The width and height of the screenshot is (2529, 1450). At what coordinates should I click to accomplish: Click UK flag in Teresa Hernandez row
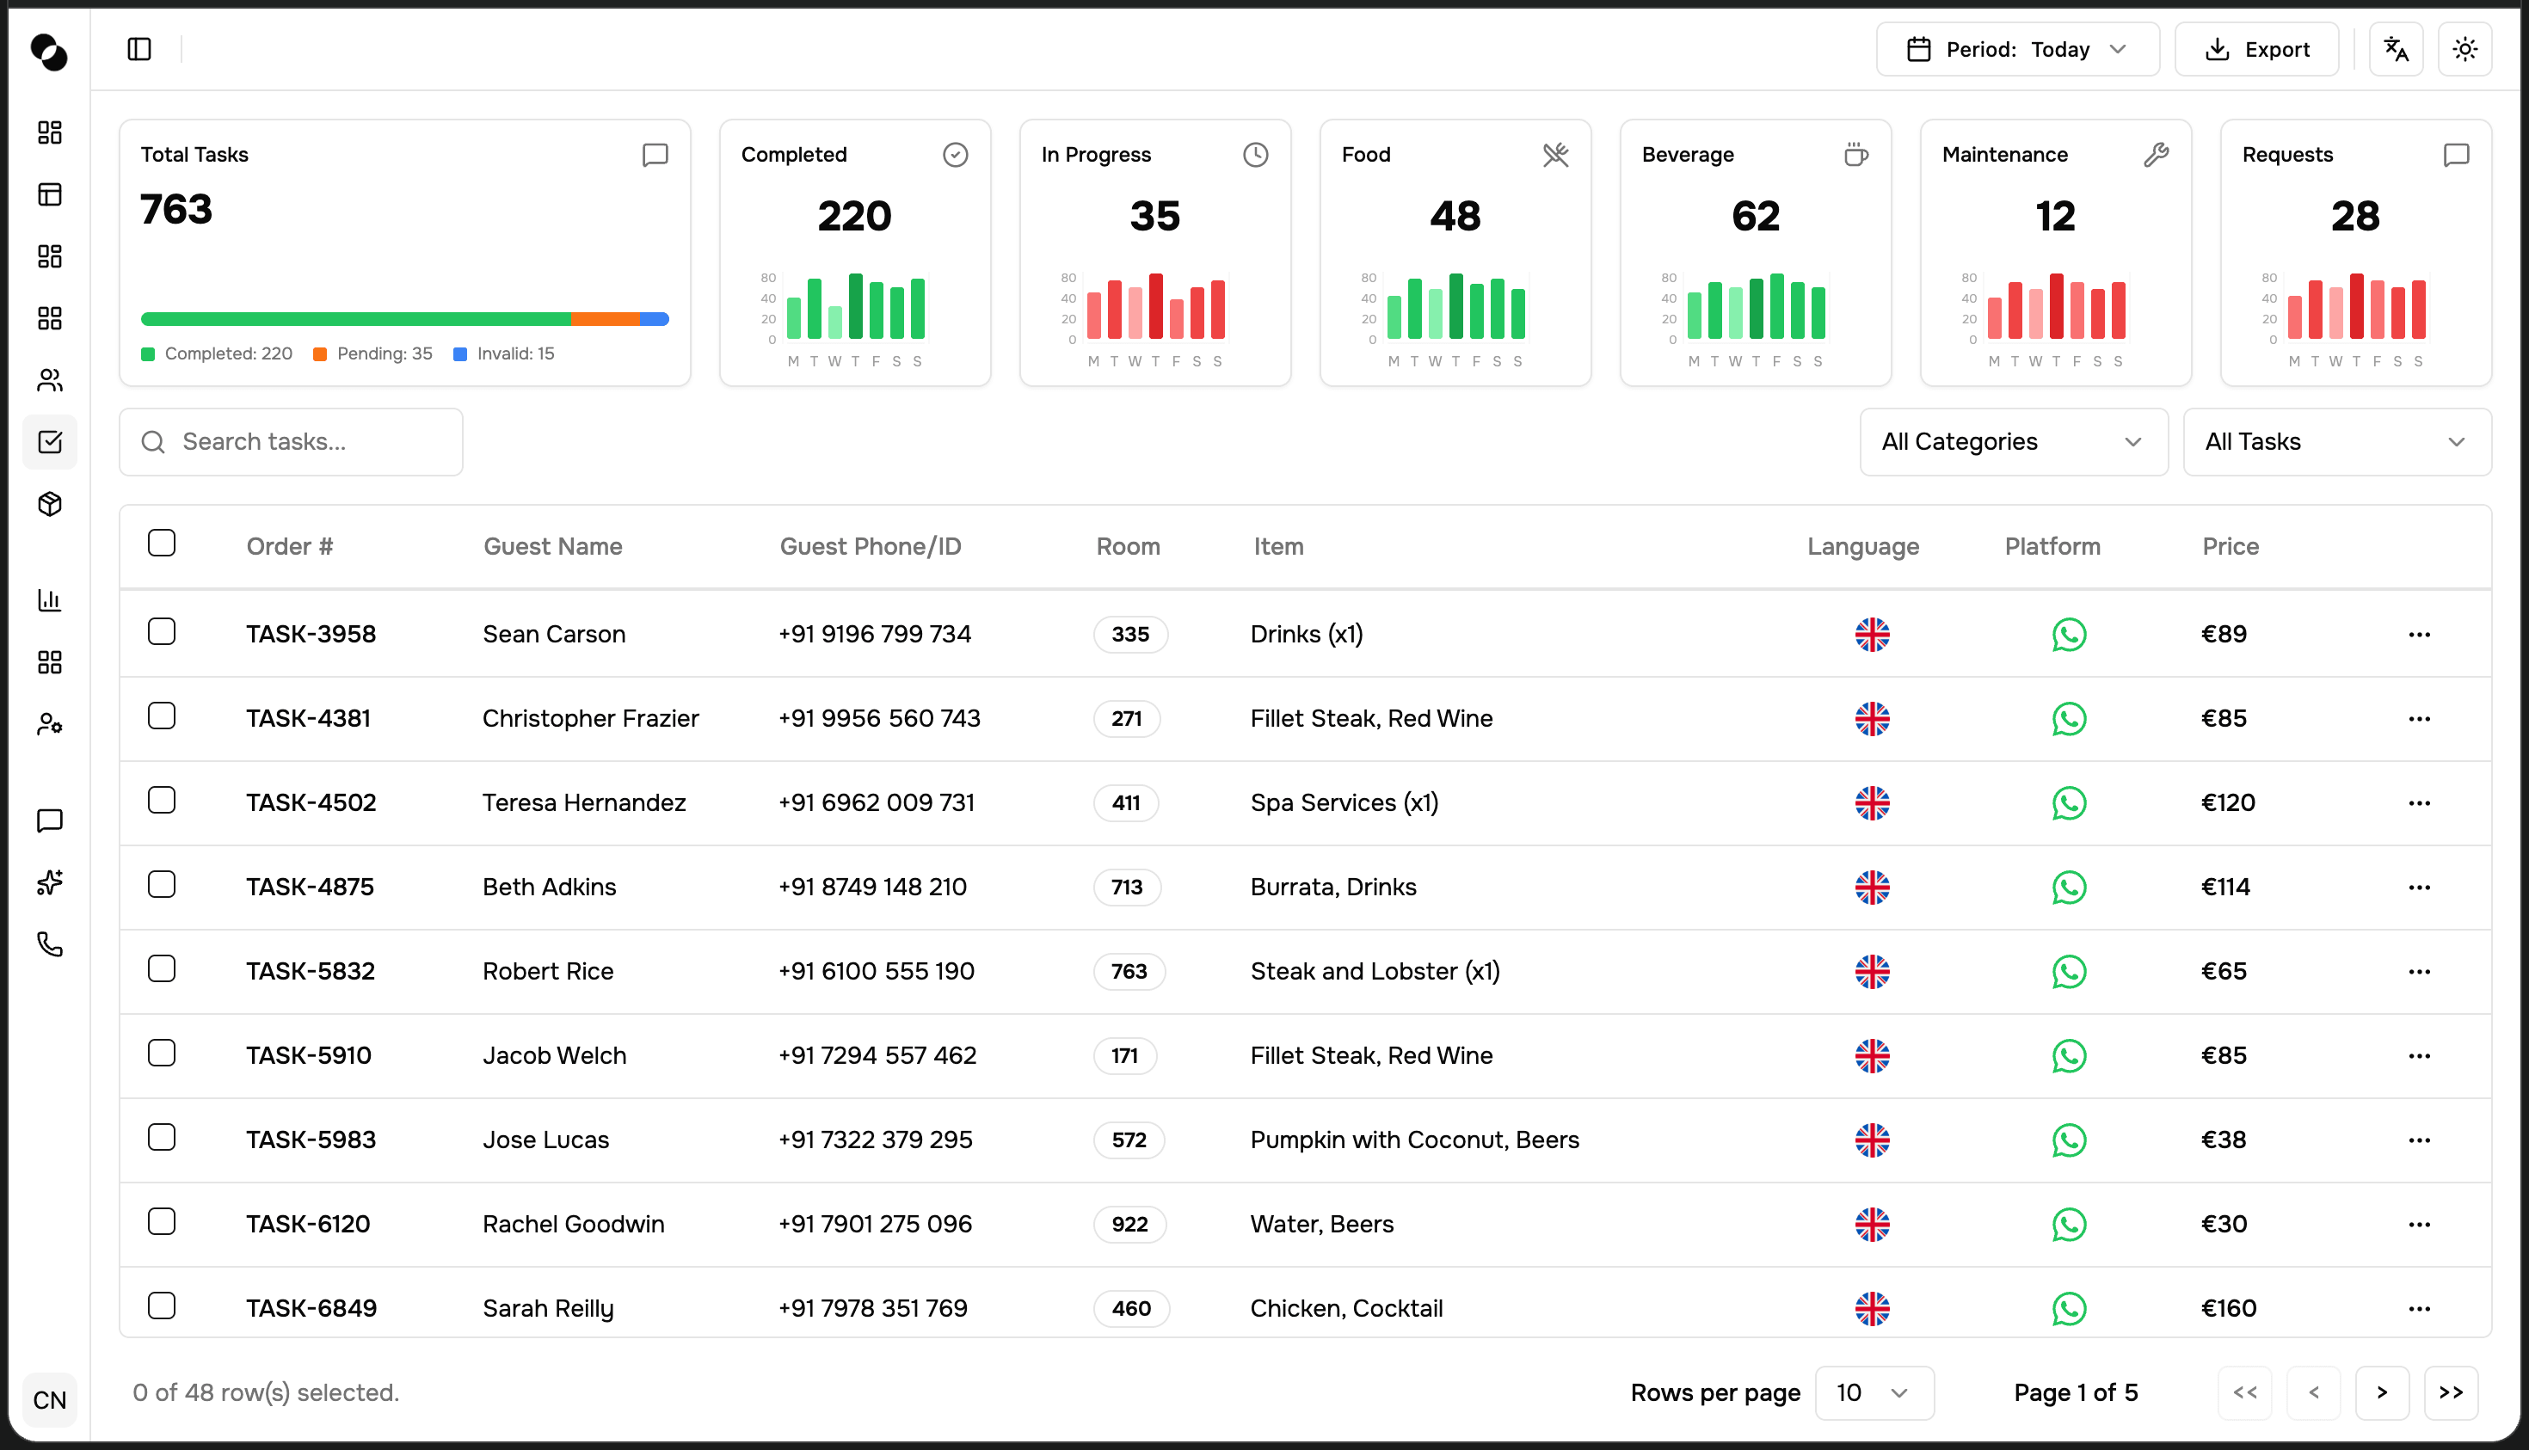[1872, 802]
